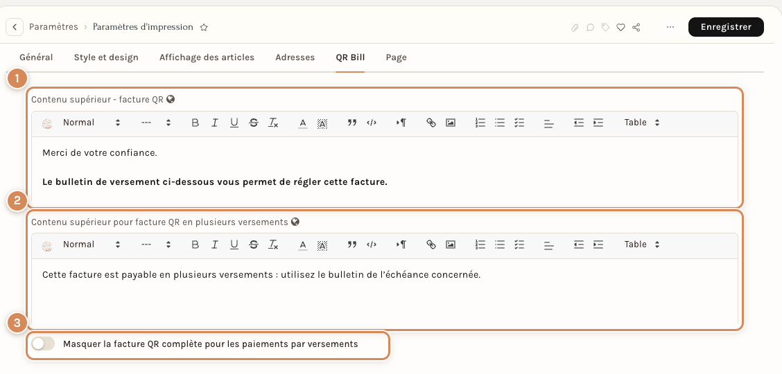Open tags via the tag icon
Screen dimensions: 782x374
coord(605,28)
